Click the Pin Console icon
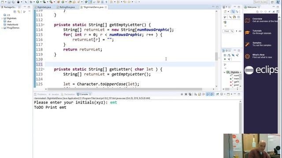Screen dimensions: 282x158 pos(217,94)
